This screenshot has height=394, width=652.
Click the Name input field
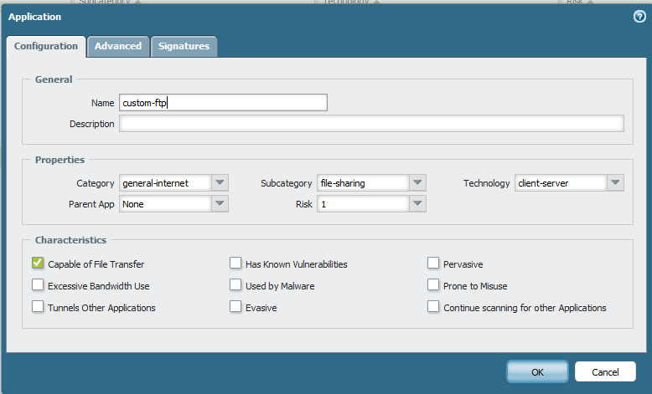click(223, 103)
